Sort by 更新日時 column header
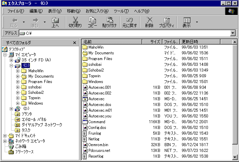The image size is (239, 162). click(x=200, y=42)
